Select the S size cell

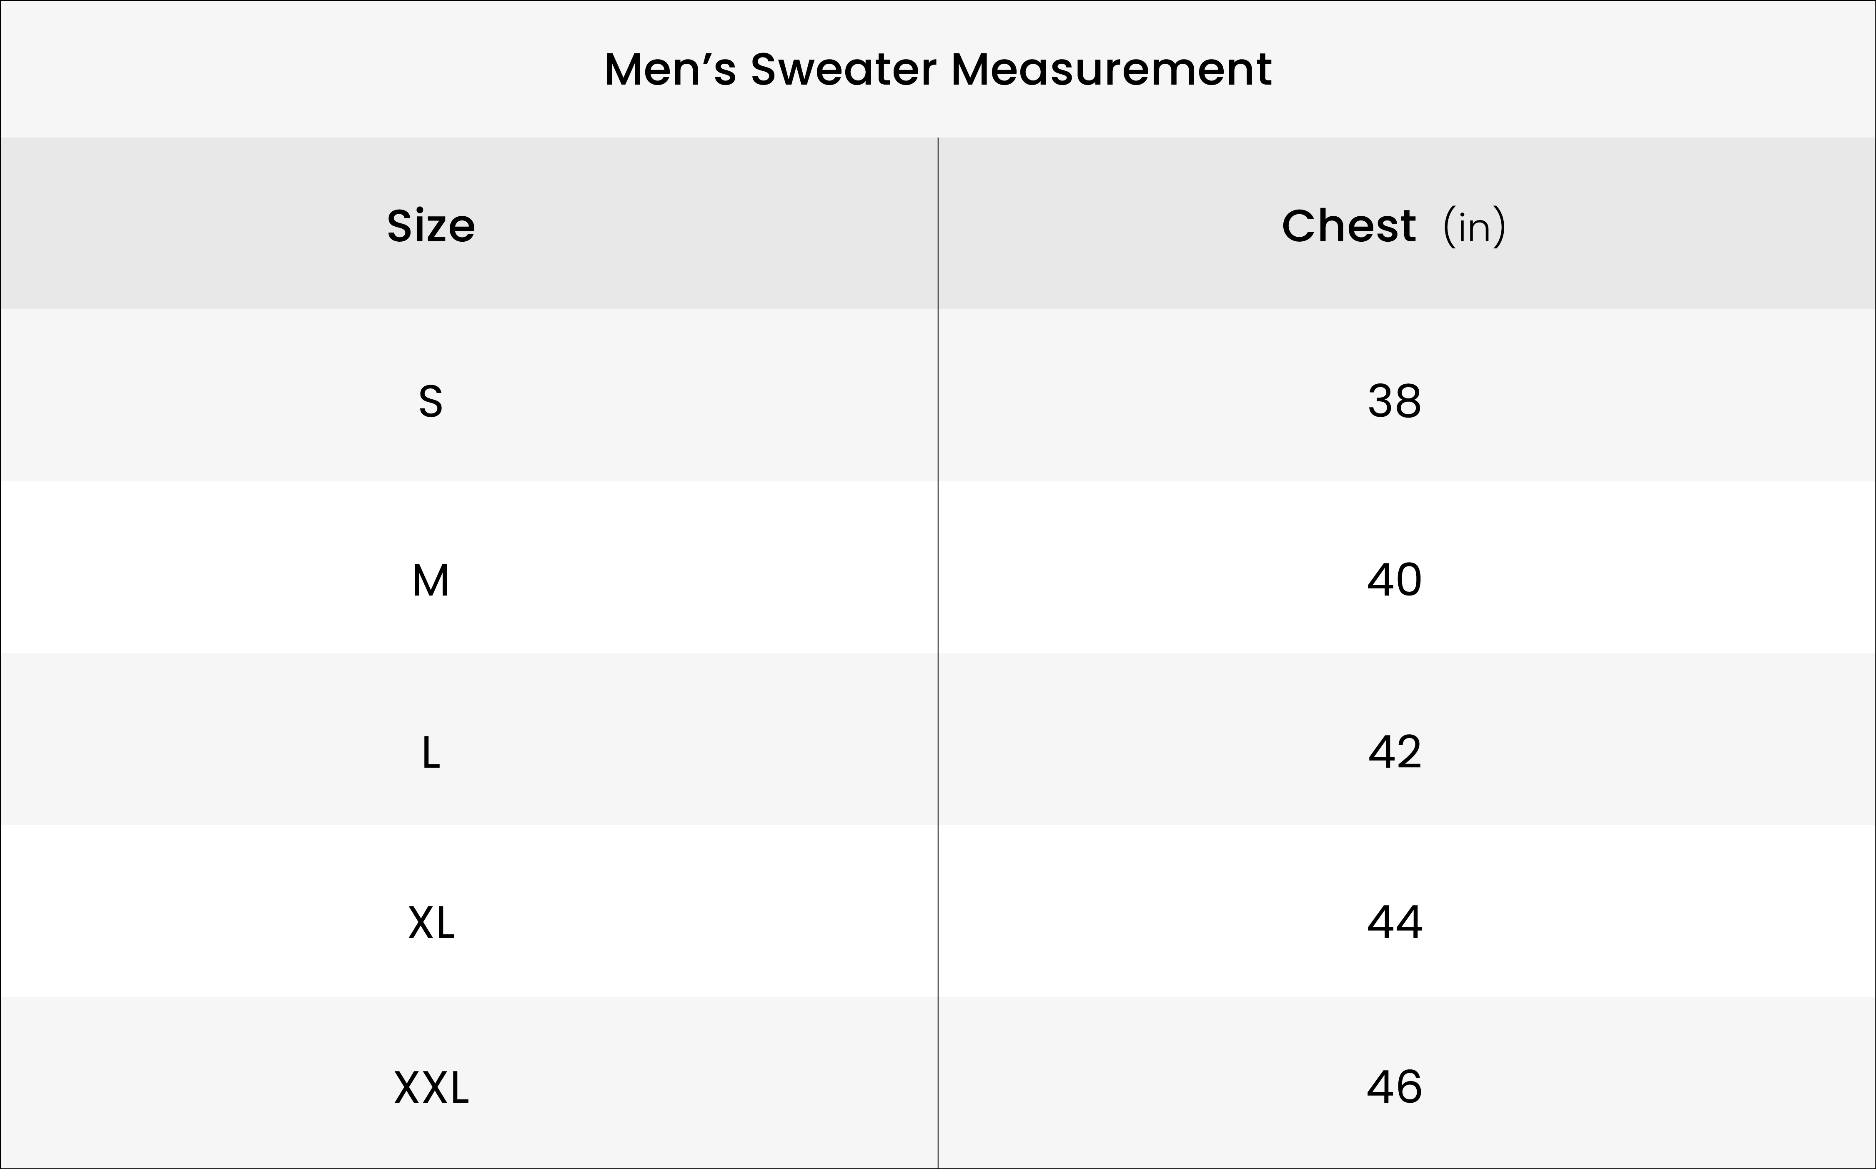coord(431,402)
